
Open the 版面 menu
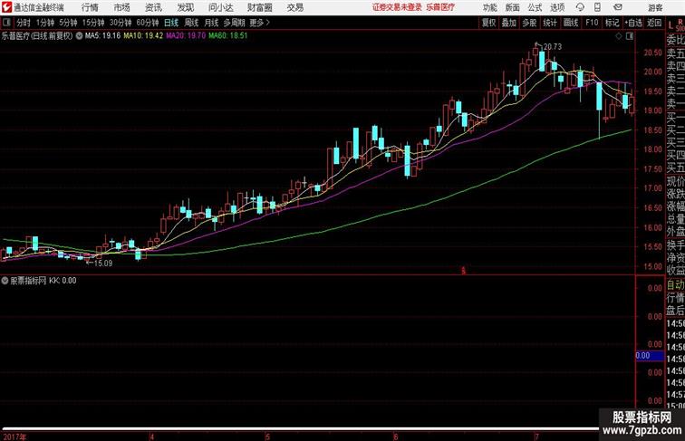(x=513, y=7)
